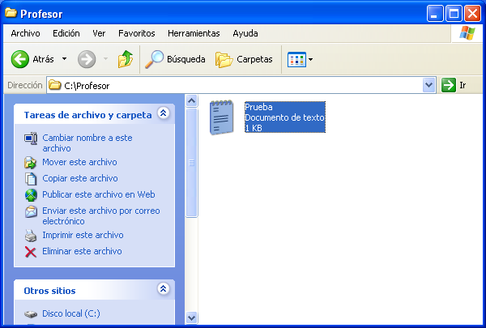Collapse the Tareas de archivo y carpeta panel

[163, 114]
